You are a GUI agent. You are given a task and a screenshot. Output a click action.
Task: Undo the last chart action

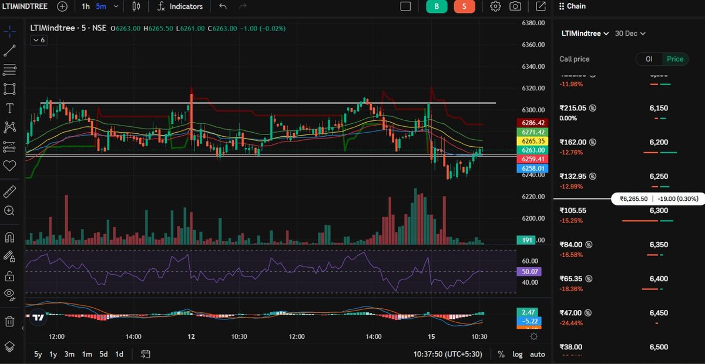pos(222,6)
